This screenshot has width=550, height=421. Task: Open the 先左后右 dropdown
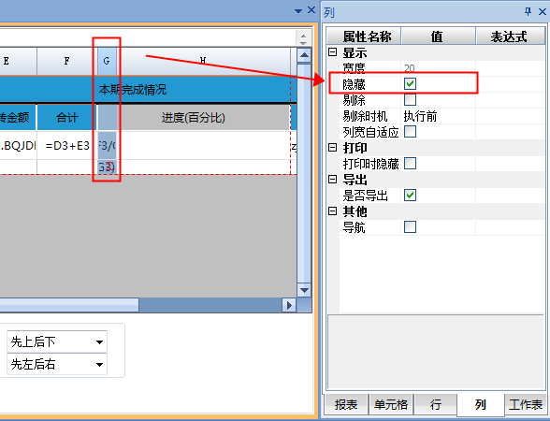click(x=57, y=364)
